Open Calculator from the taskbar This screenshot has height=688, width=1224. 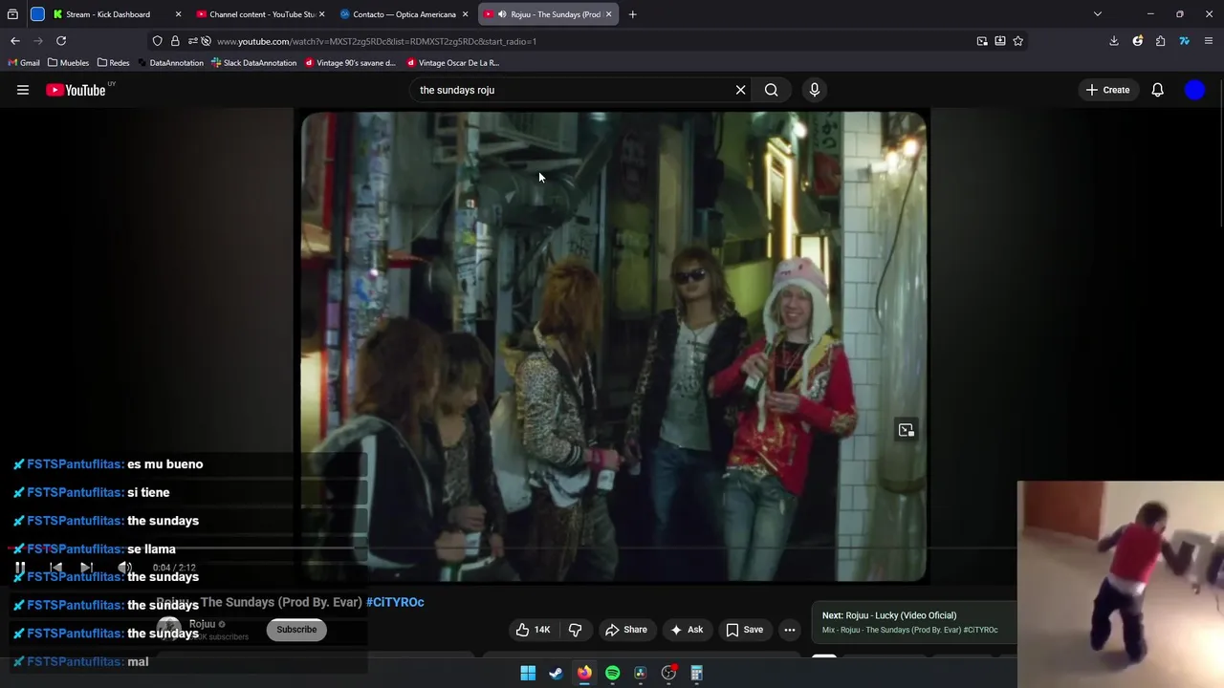click(697, 673)
